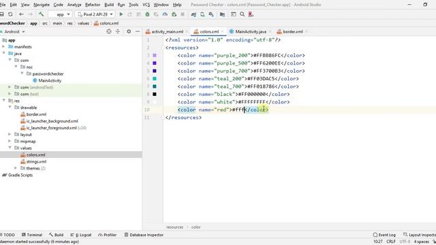This screenshot has height=245, width=436.
Task: Open the AVD Manager phone icon
Action: coord(202,14)
